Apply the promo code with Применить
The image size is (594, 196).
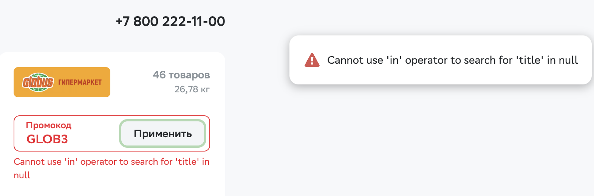163,133
